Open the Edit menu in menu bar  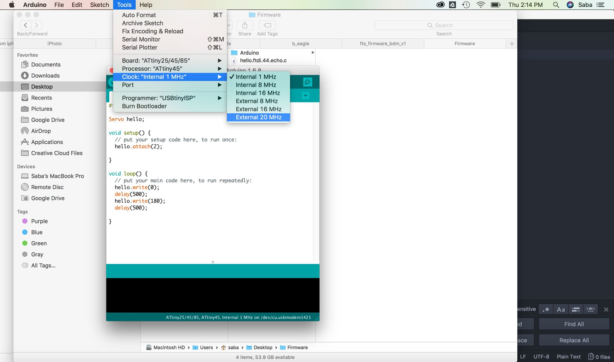[x=77, y=5]
